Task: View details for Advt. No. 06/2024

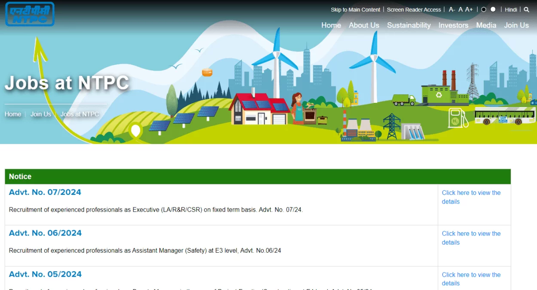Action: point(471,238)
